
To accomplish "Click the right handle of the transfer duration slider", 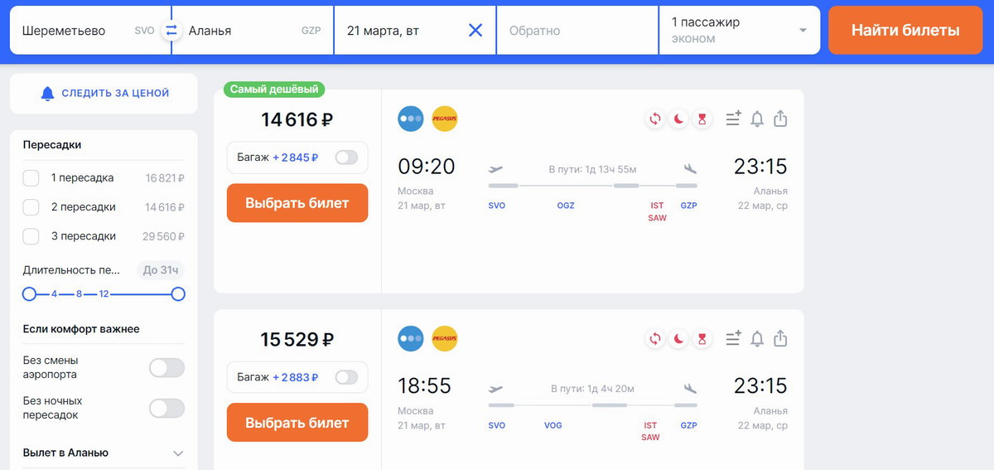I will (x=178, y=294).
